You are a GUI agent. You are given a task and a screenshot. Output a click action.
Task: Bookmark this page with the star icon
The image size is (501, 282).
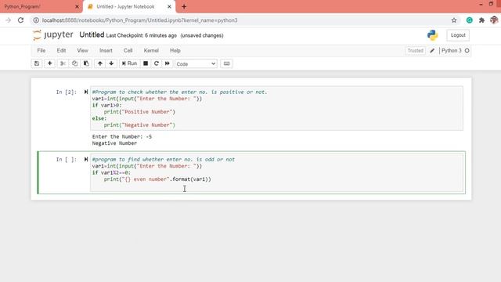point(454,20)
